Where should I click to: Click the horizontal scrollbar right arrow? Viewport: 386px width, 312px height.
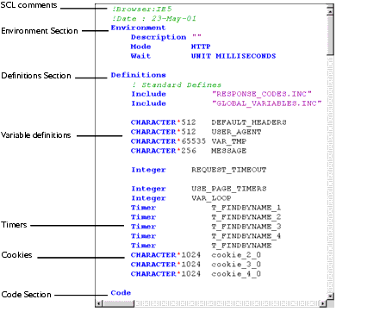pos(323,303)
